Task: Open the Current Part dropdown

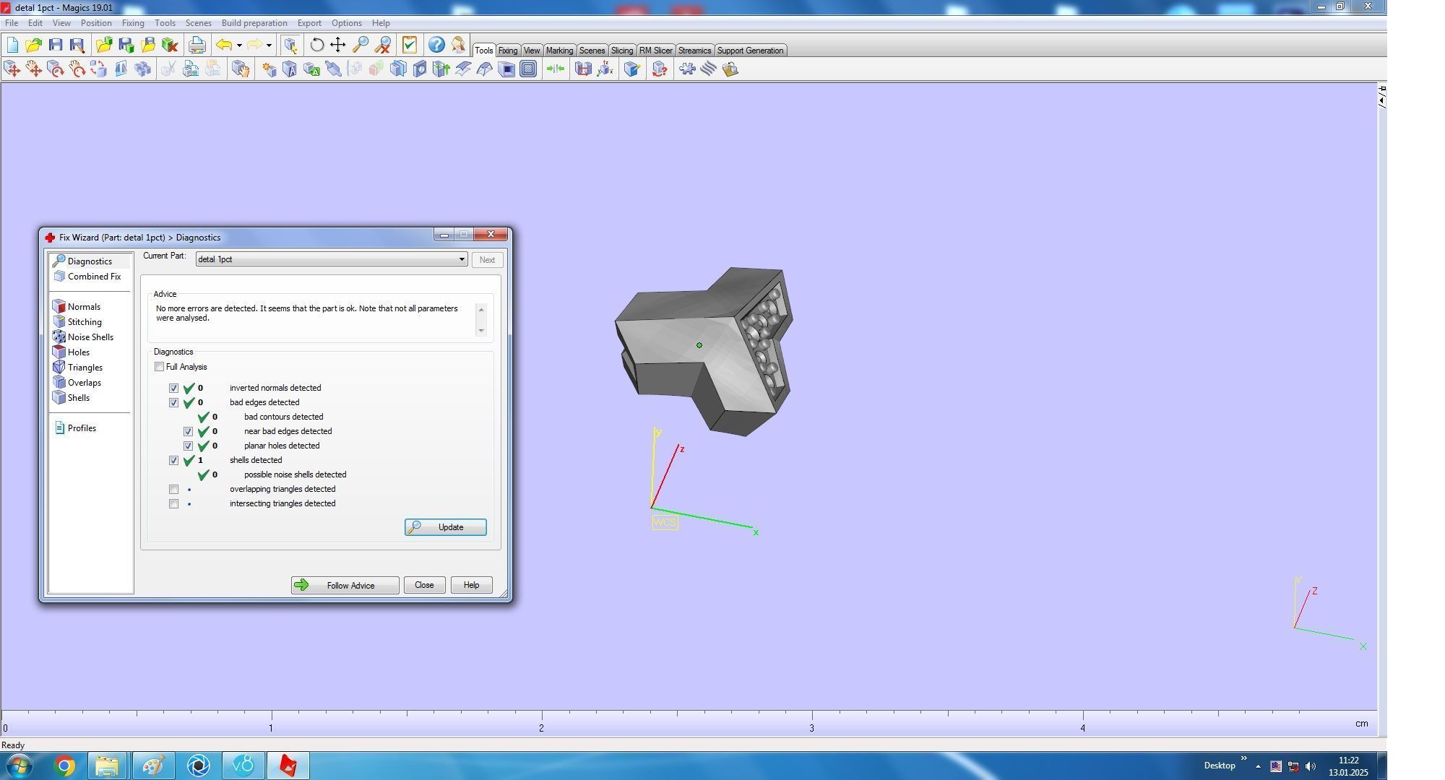Action: [461, 259]
